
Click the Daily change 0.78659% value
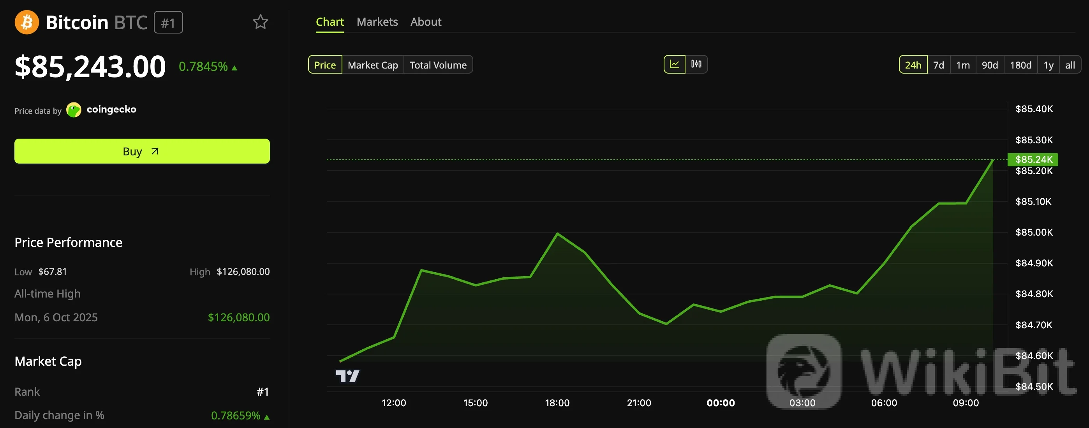click(240, 415)
